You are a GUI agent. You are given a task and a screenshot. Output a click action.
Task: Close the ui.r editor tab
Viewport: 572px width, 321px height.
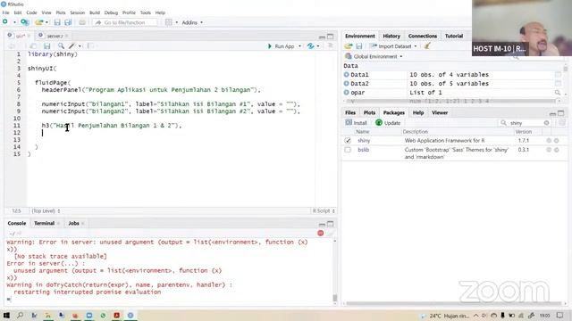[29, 36]
